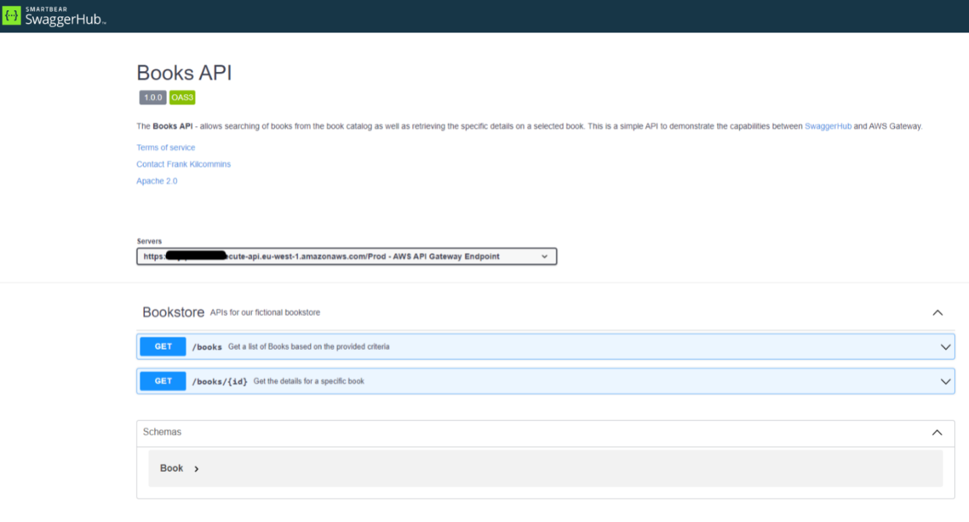Click the GET button for /books/{id}
Image resolution: width=969 pixels, height=522 pixels.
tap(163, 381)
